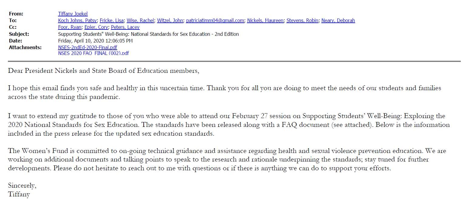
Task: Open recipient Neary, Deborah
Action: point(338,20)
